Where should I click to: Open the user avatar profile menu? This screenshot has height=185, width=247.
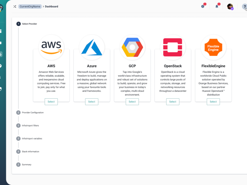click(230, 7)
